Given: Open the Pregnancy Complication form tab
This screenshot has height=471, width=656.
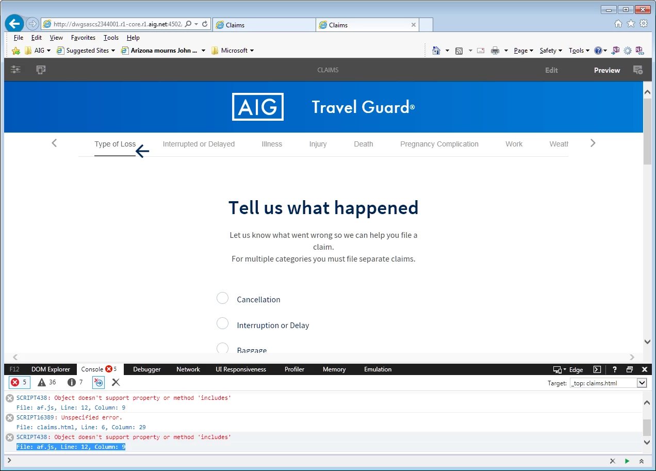Looking at the screenshot, I should click(439, 144).
